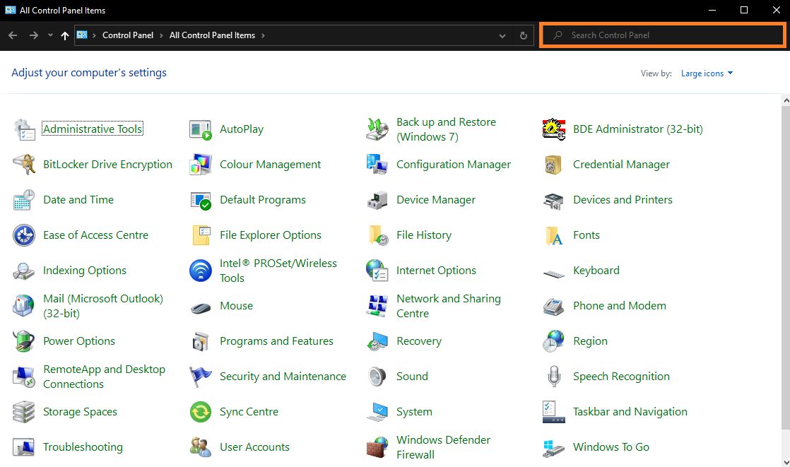Click the Mouse icon
Viewport: 790px width, 467px height.
click(201, 307)
